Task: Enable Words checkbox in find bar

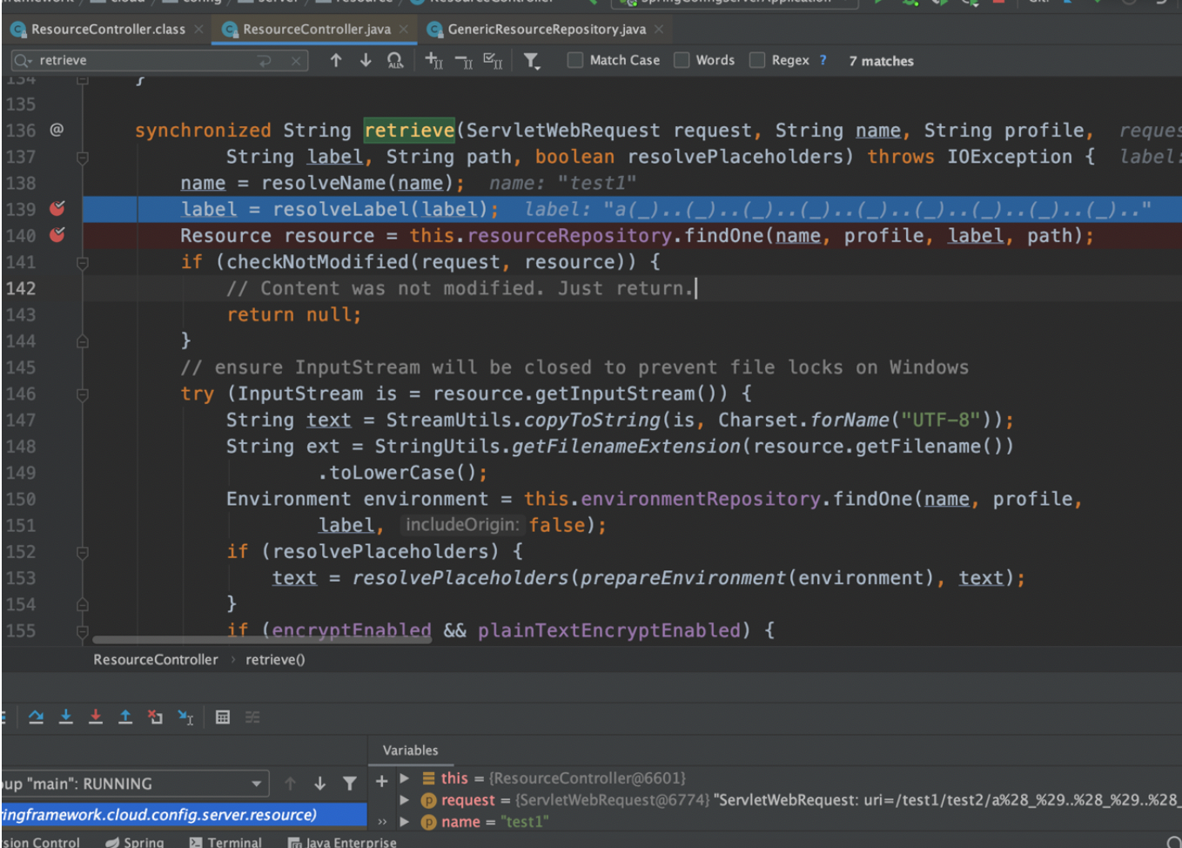Action: [682, 60]
